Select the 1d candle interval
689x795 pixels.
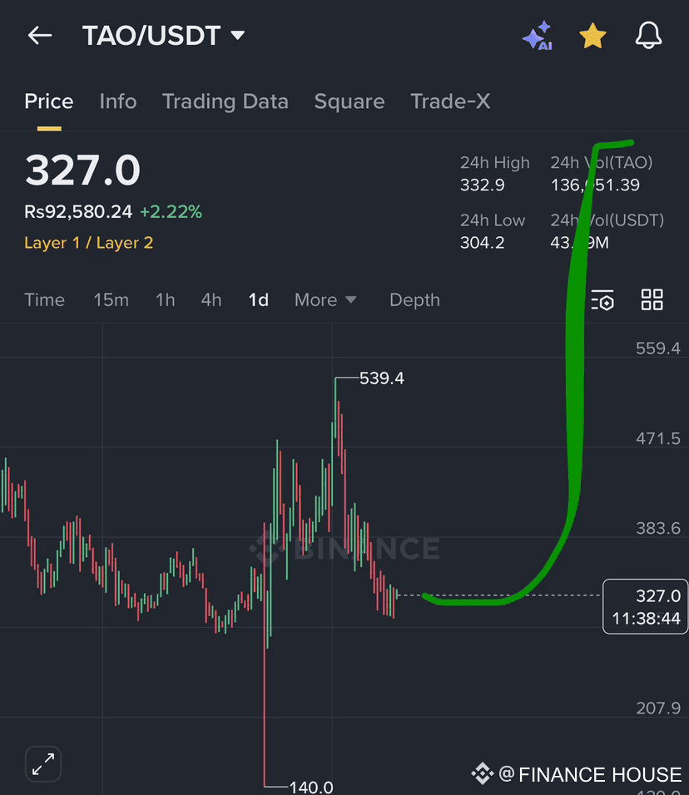(x=258, y=300)
